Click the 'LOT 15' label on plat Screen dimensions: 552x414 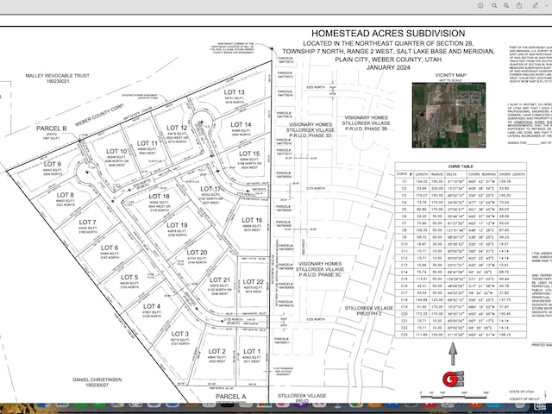[249, 154]
